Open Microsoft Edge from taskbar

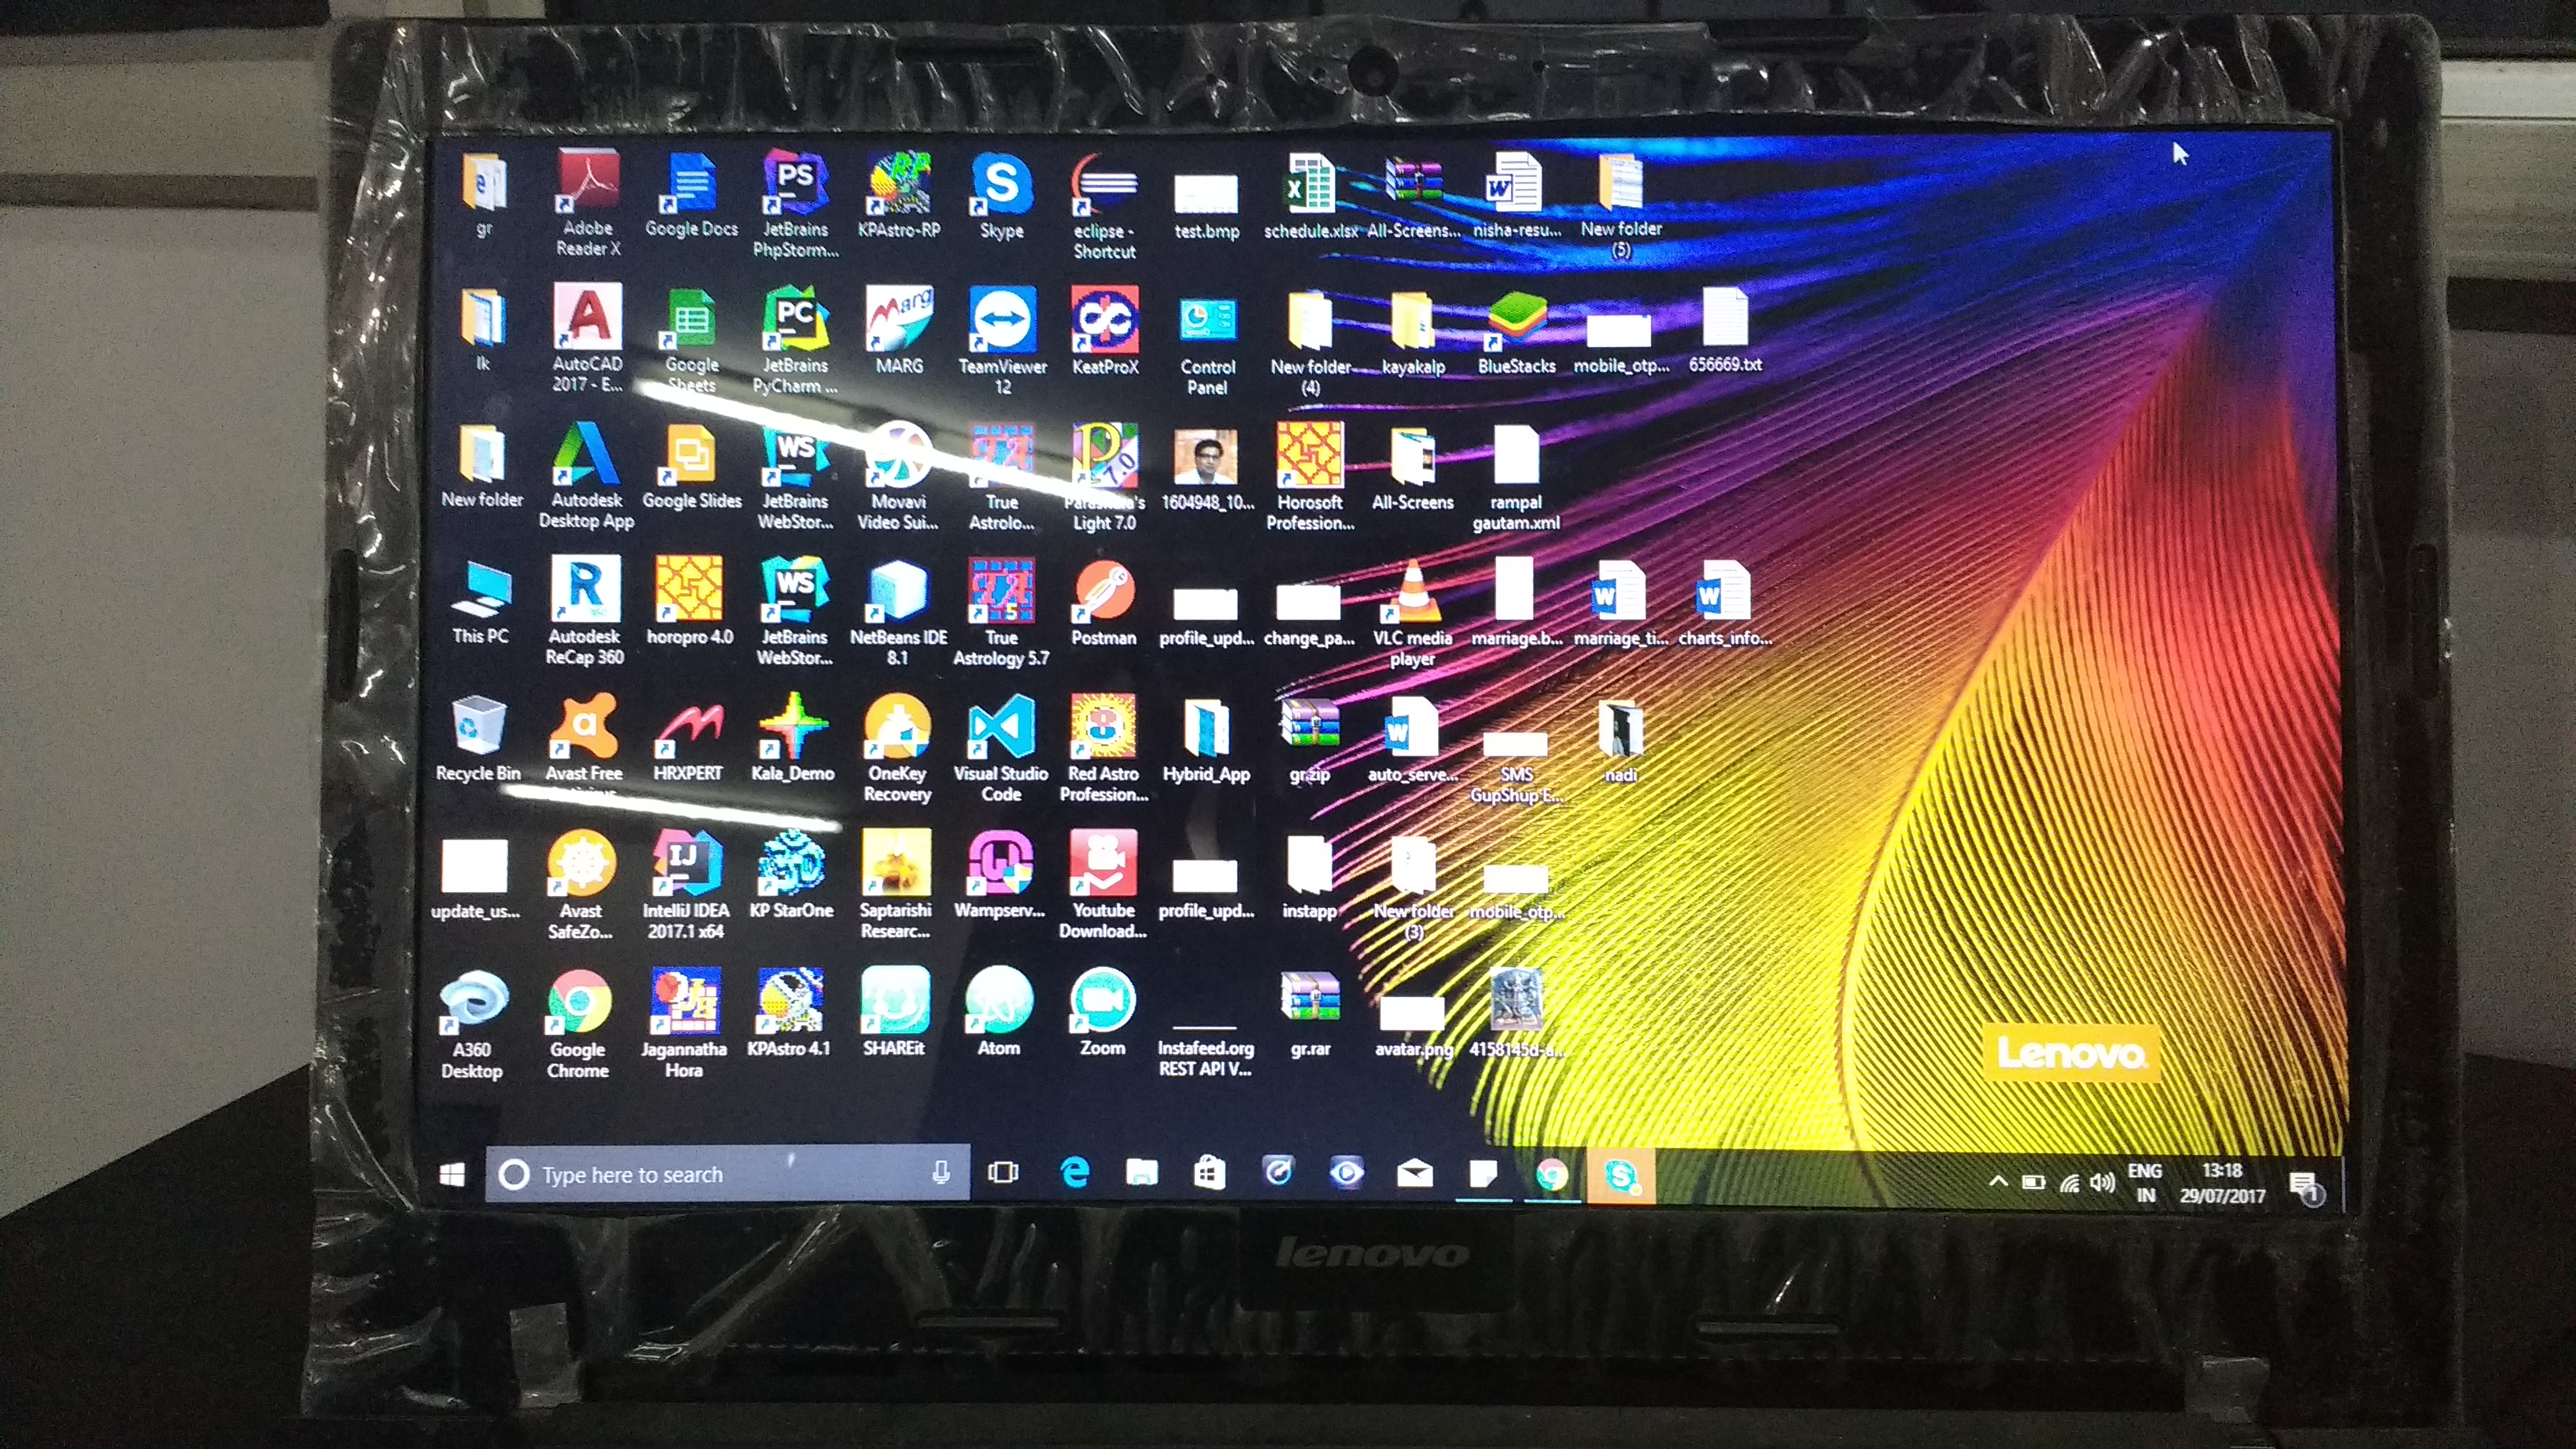click(1075, 1172)
